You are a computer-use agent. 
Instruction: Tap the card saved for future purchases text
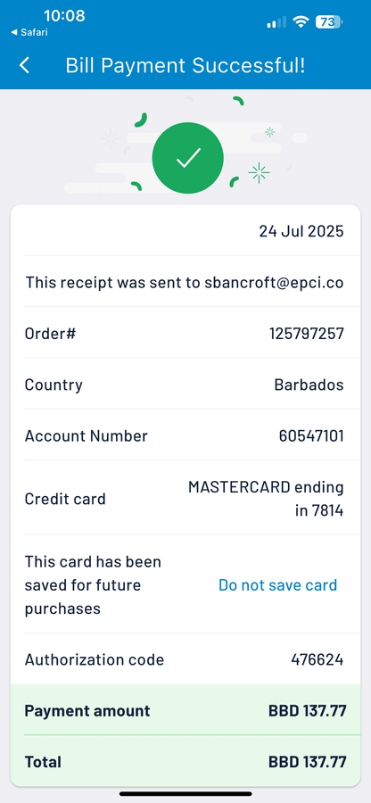click(93, 584)
